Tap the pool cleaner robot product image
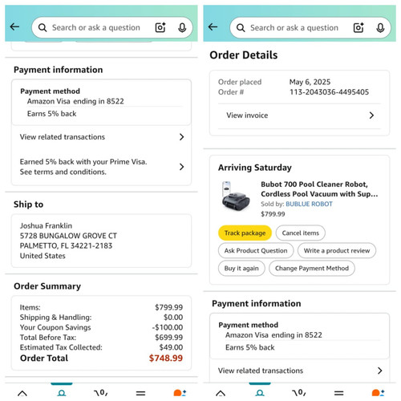Viewport: 401px width, 401px height. (235, 196)
